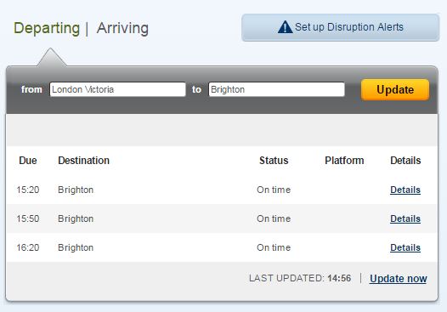
Task: Open Details for the 15:20 train
Action: click(x=405, y=190)
